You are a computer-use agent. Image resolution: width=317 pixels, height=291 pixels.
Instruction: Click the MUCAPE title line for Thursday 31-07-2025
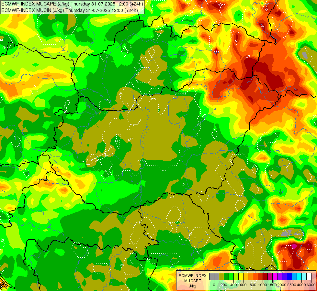click(72, 4)
